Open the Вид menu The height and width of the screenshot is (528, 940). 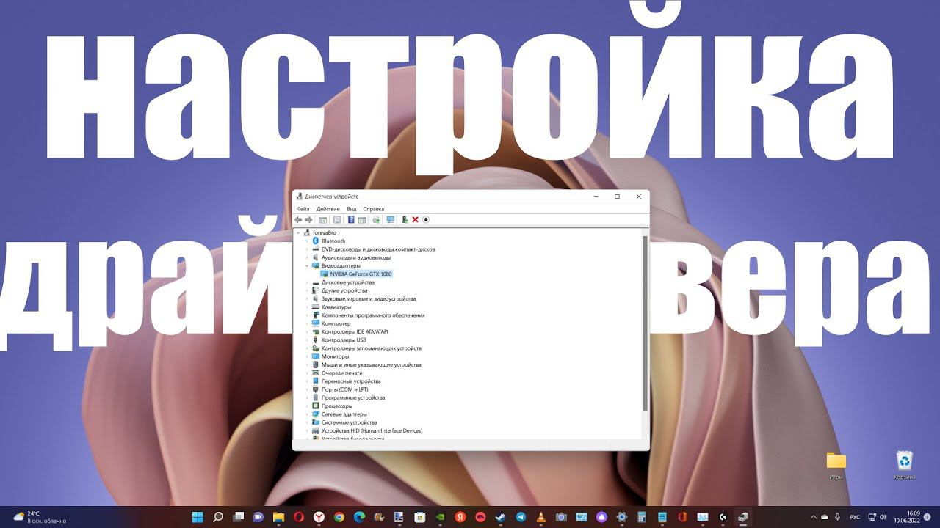pos(352,209)
